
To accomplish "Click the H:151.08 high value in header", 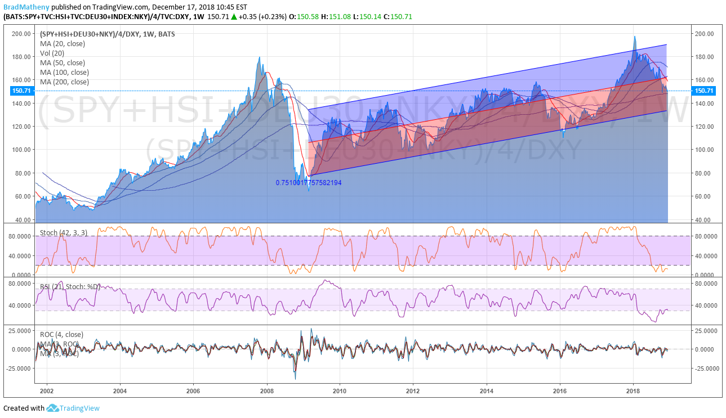I will 336,17.
